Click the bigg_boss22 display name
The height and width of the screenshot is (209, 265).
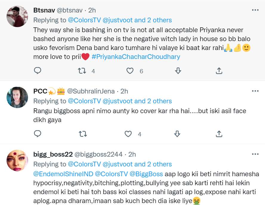click(x=53, y=154)
